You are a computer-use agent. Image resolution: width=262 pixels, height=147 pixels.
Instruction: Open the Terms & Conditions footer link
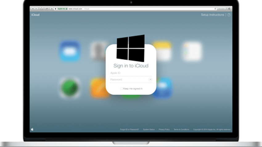click(x=182, y=129)
